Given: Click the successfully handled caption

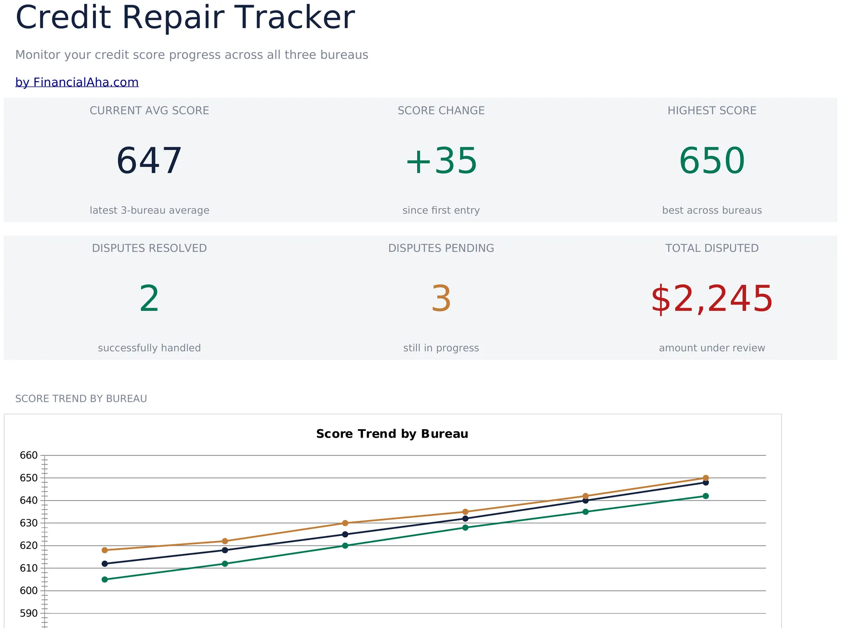Looking at the screenshot, I should pyautogui.click(x=149, y=348).
